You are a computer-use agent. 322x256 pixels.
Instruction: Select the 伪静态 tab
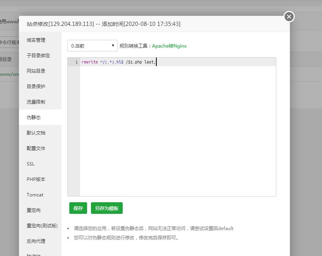34,117
